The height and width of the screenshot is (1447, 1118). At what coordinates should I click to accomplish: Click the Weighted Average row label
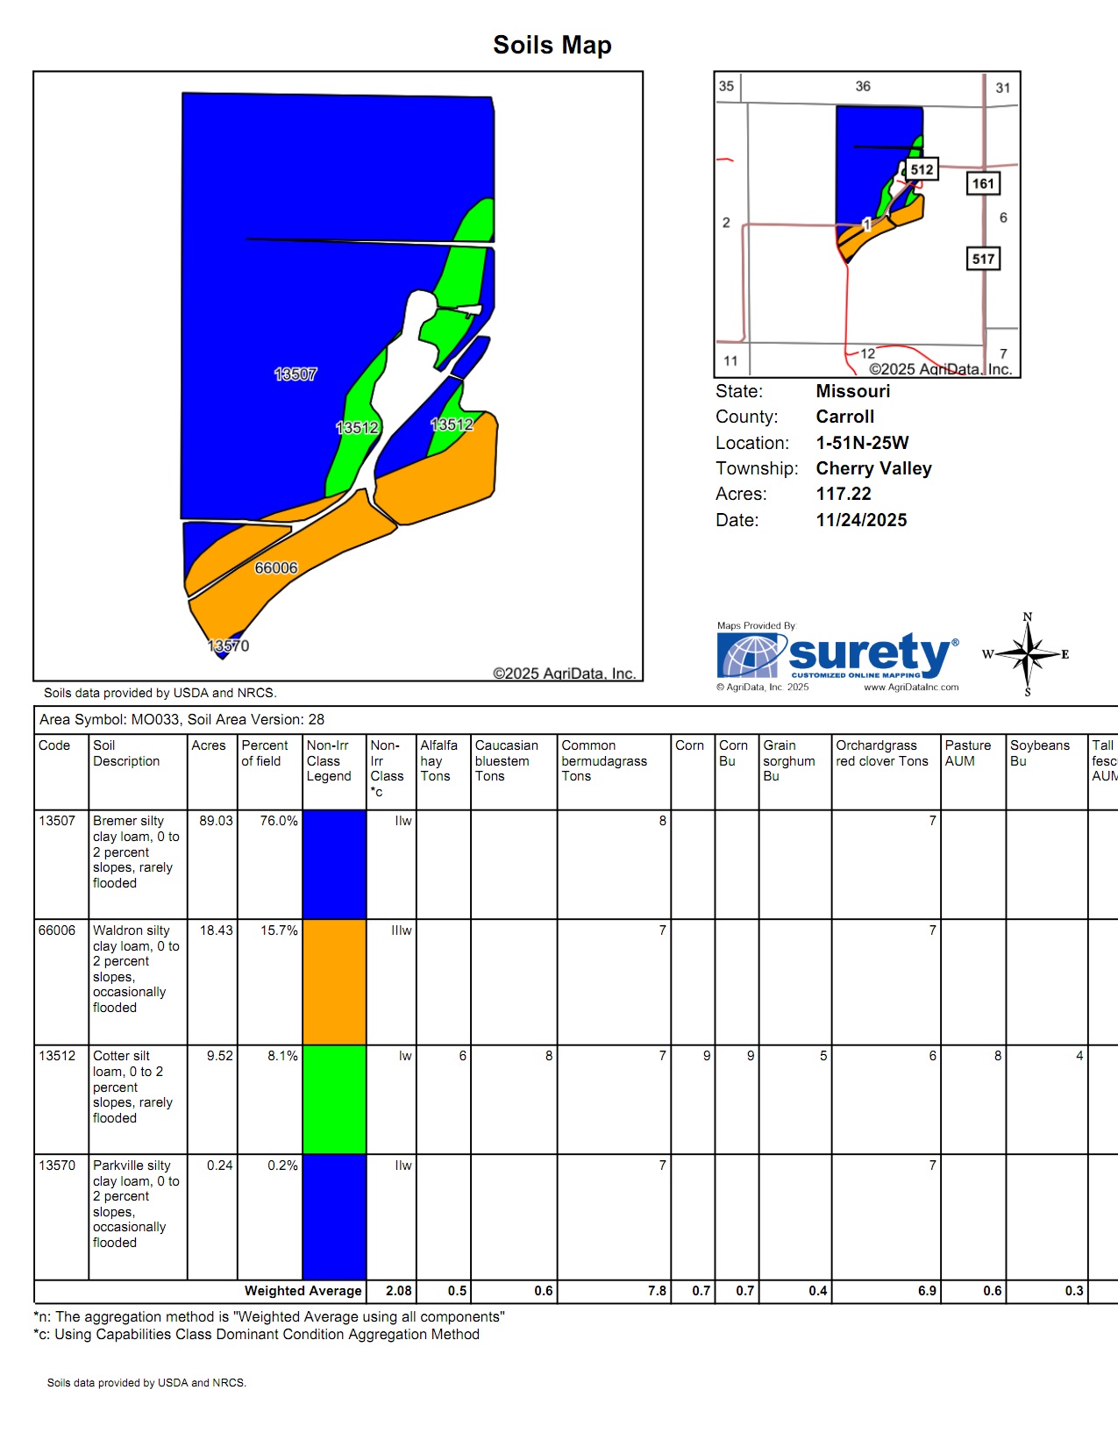point(303,1291)
